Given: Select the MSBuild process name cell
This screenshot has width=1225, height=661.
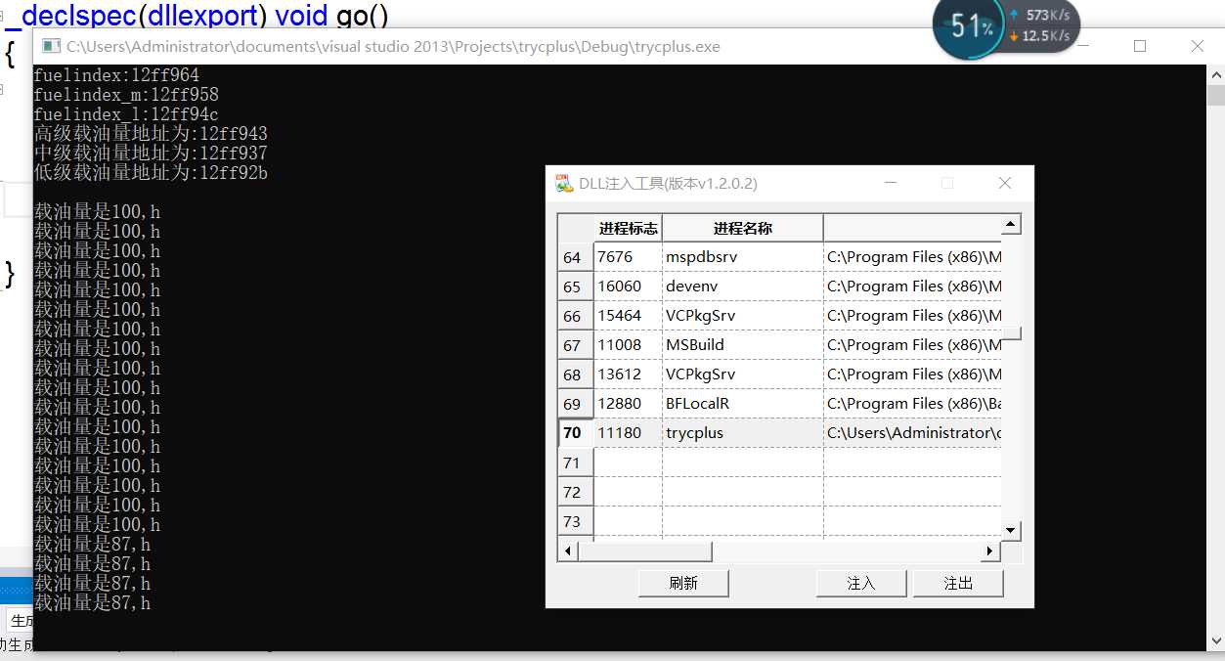Looking at the screenshot, I should (x=742, y=345).
